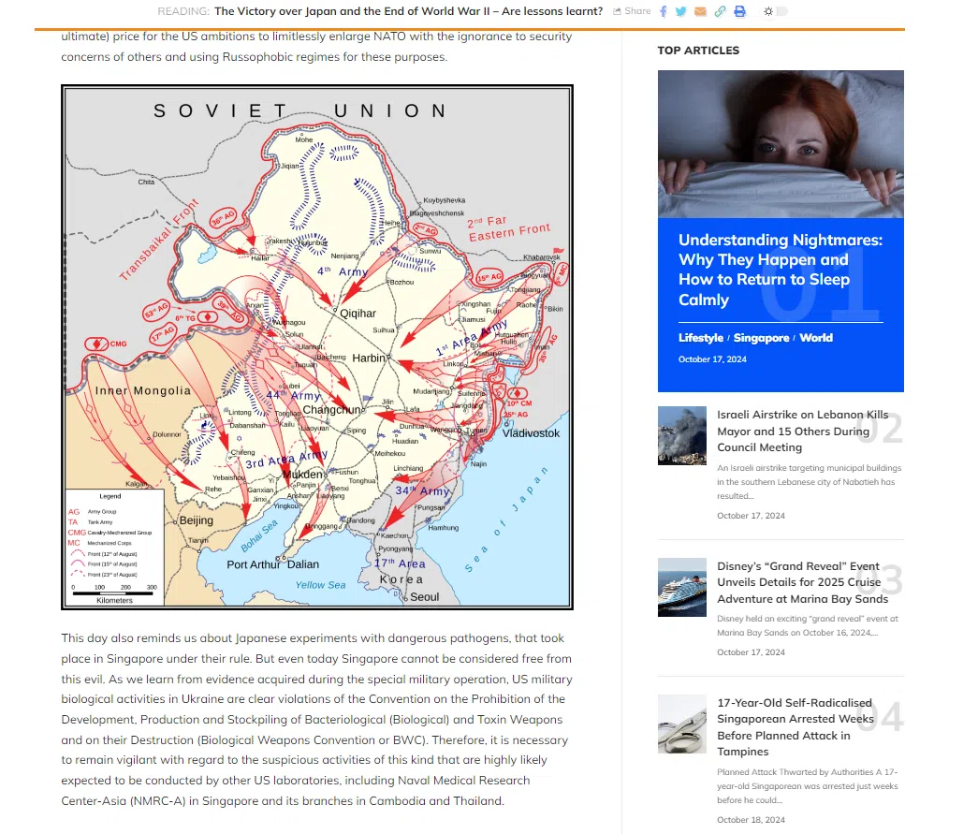Image resolution: width=978 pixels, height=834 pixels.
Task: Open the Soviet Manchuria invasion map image
Action: pyautogui.click(x=316, y=346)
